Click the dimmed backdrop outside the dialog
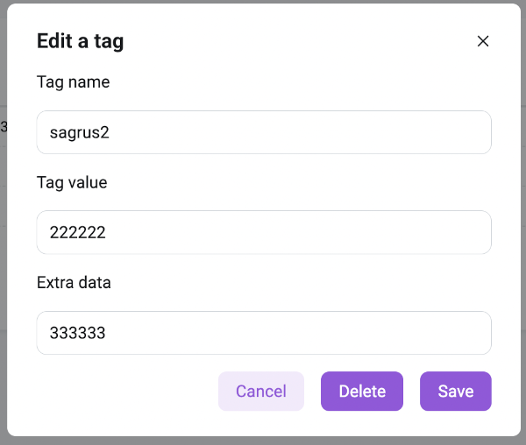 click(3, 263)
